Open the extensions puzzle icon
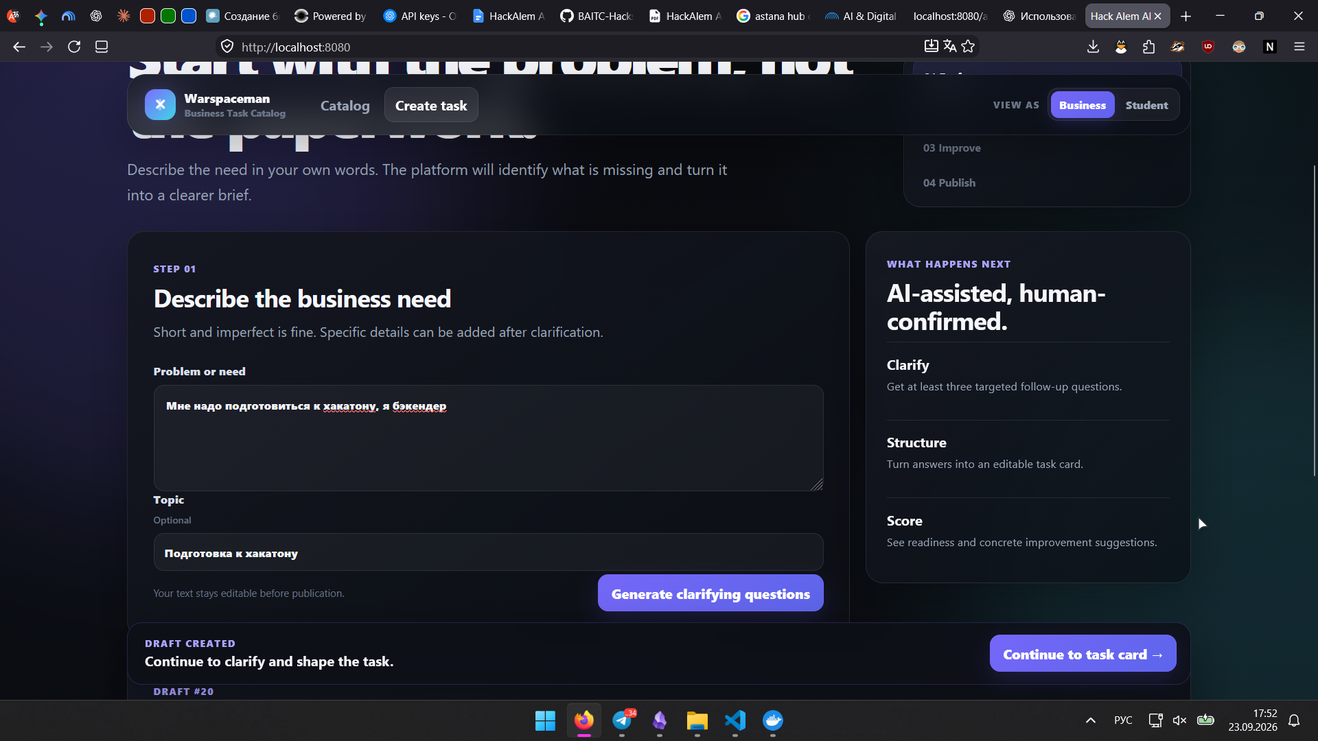This screenshot has height=741, width=1318. coord(1148,47)
